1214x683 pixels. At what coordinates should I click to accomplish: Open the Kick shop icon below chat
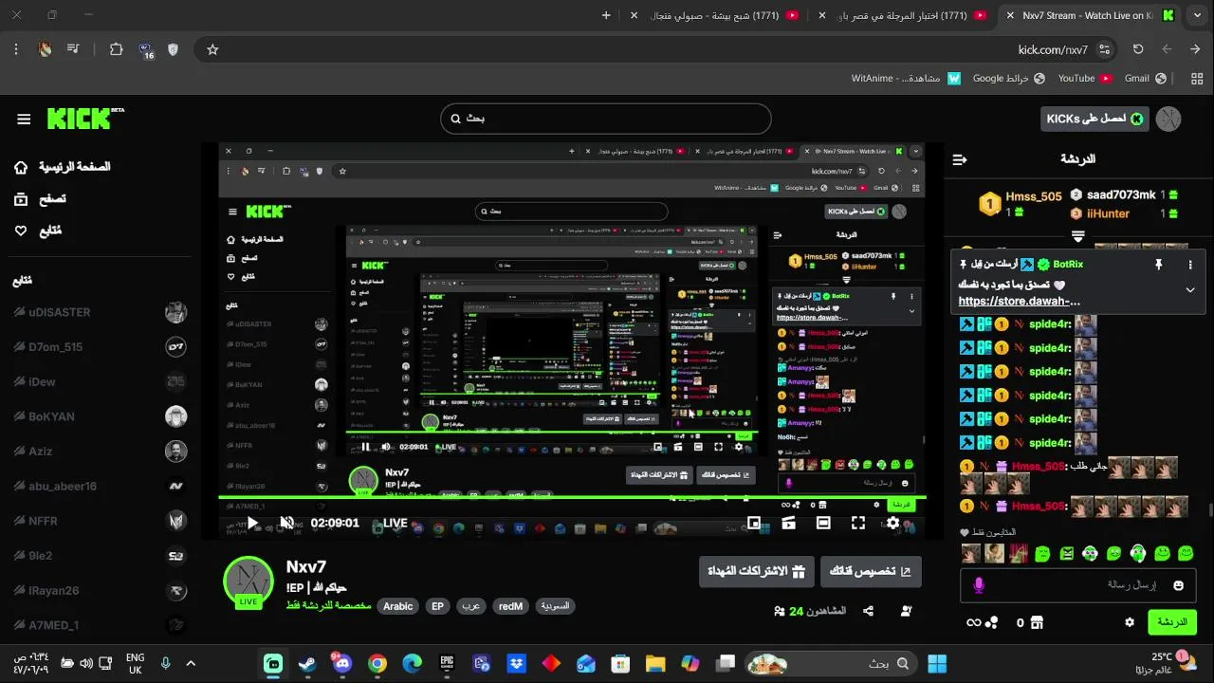point(1036,622)
